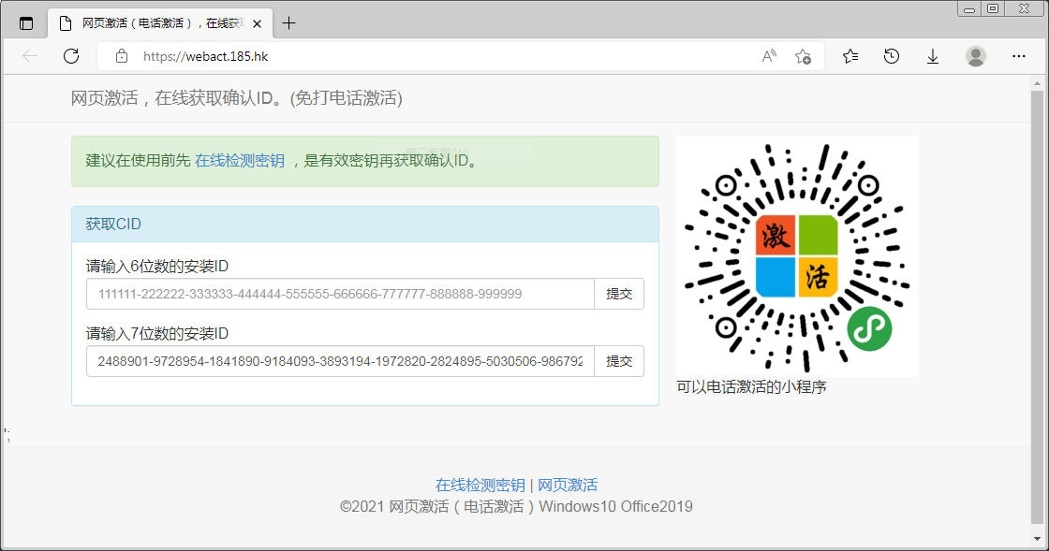Open the Downloads icon
1049x551 pixels.
coord(933,56)
